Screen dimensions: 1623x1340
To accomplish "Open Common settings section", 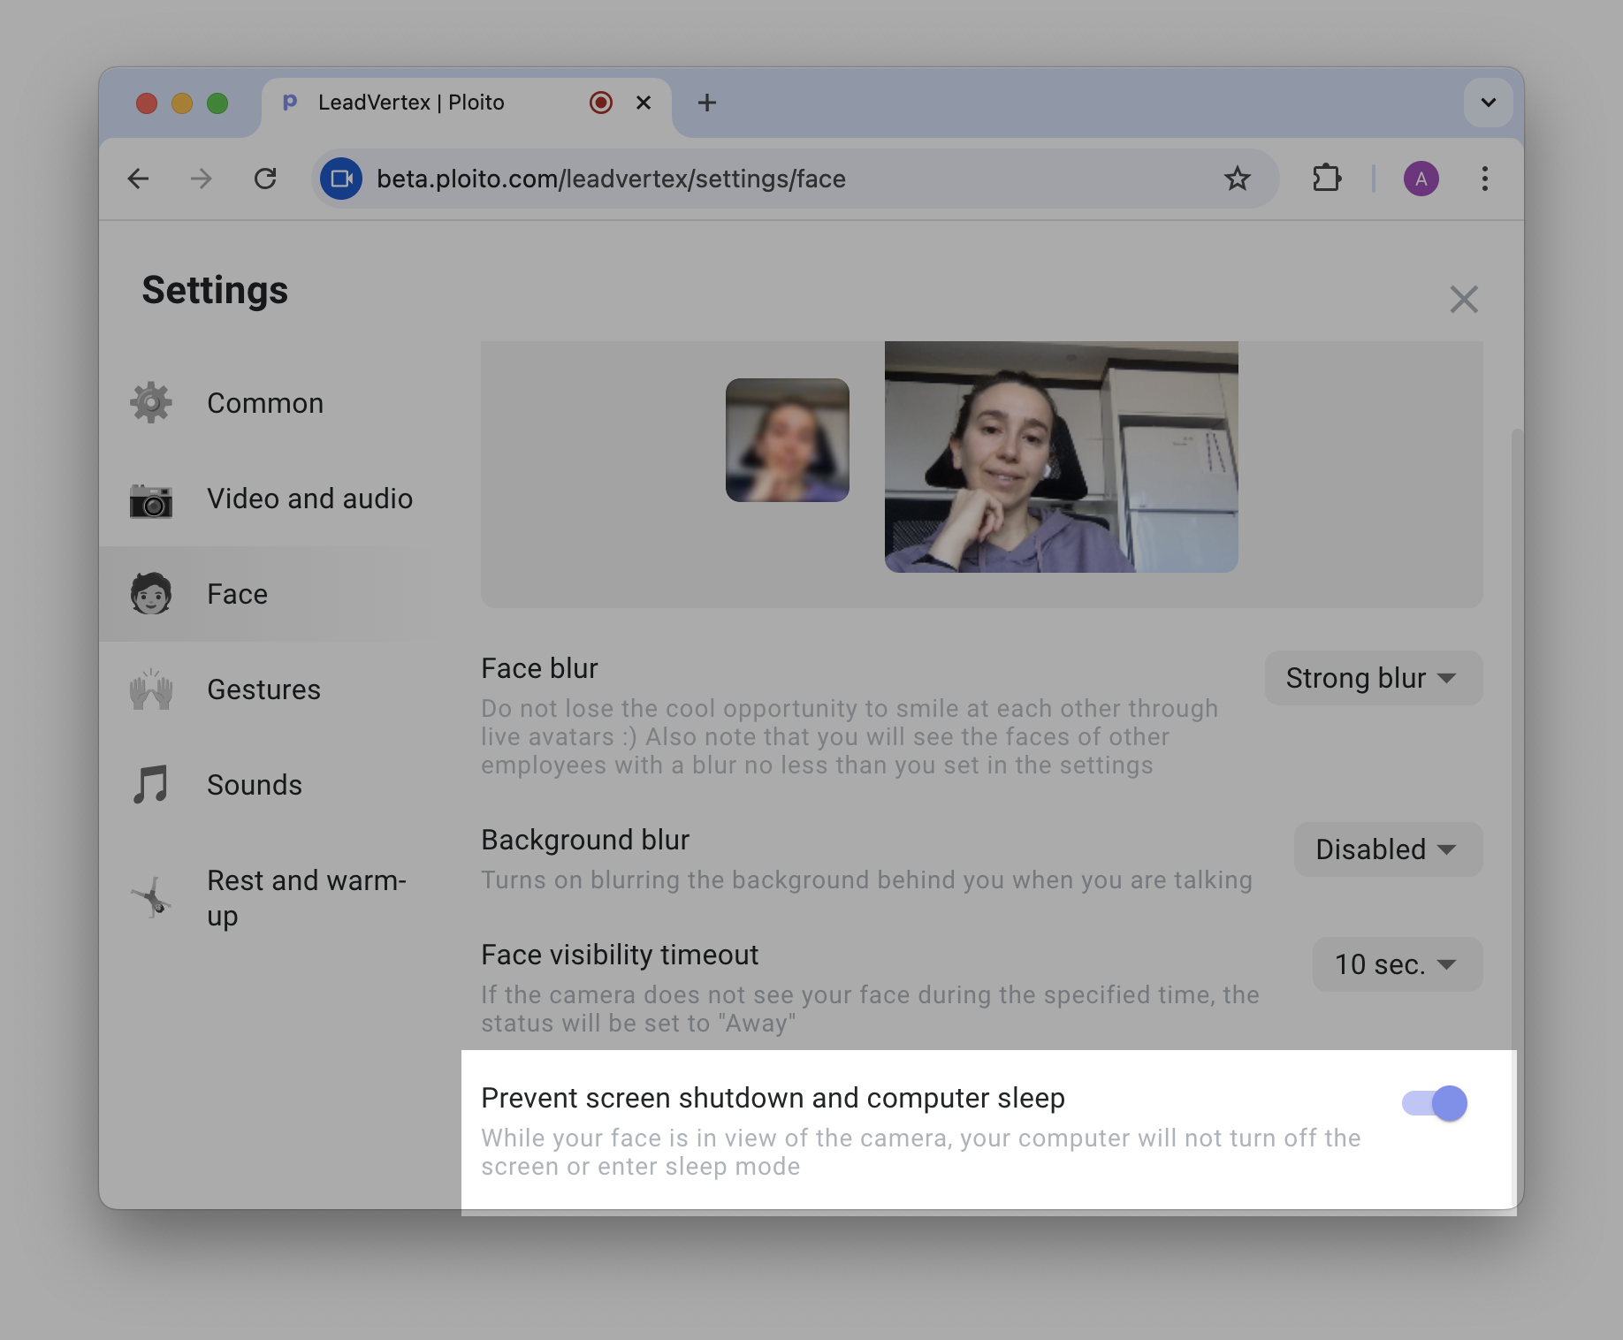I will tap(270, 403).
